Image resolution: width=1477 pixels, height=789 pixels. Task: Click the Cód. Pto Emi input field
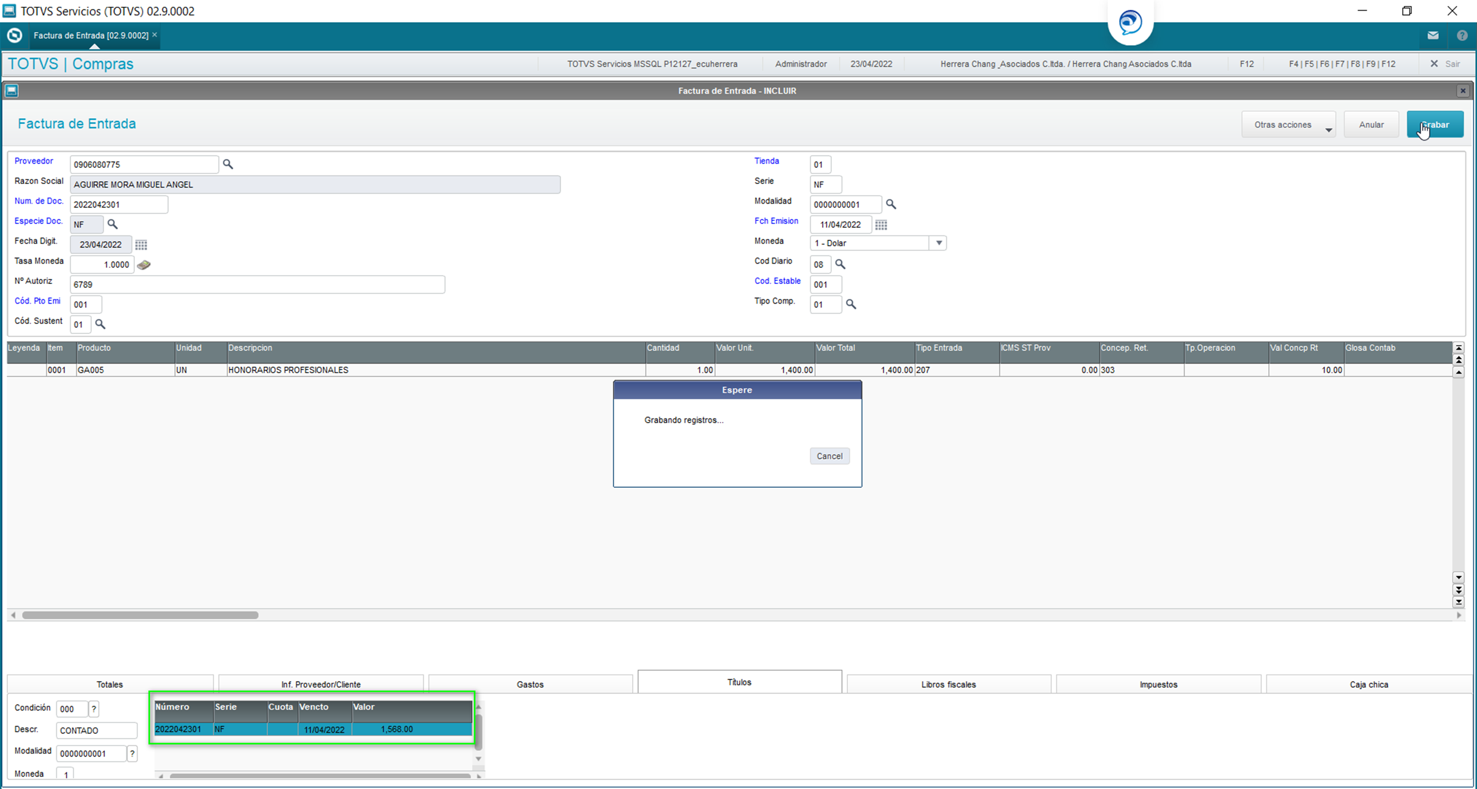click(x=86, y=305)
